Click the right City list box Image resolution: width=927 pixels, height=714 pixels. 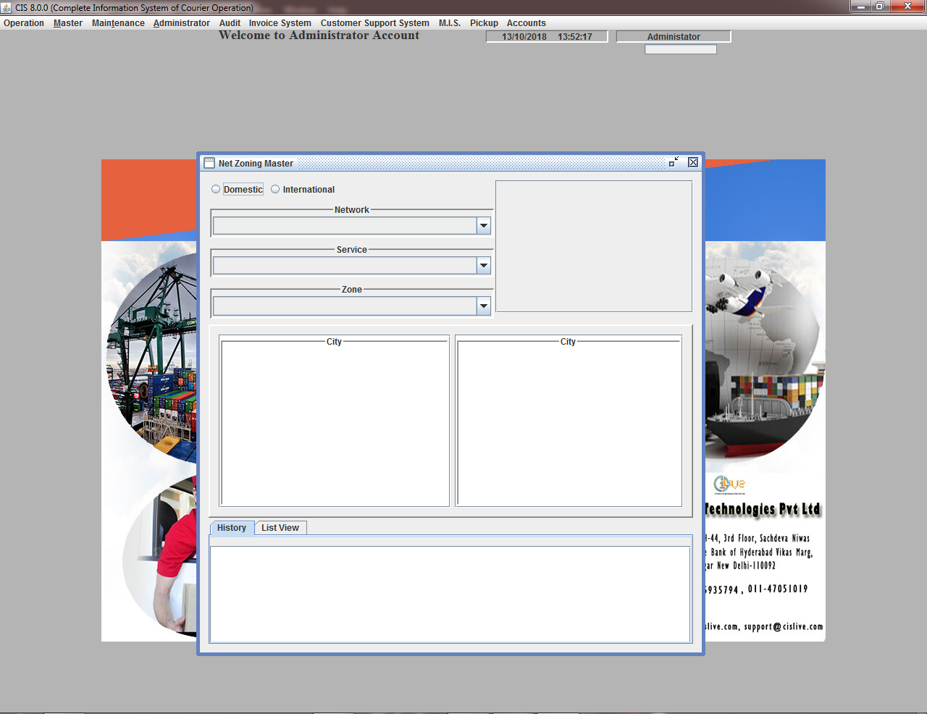(569, 424)
